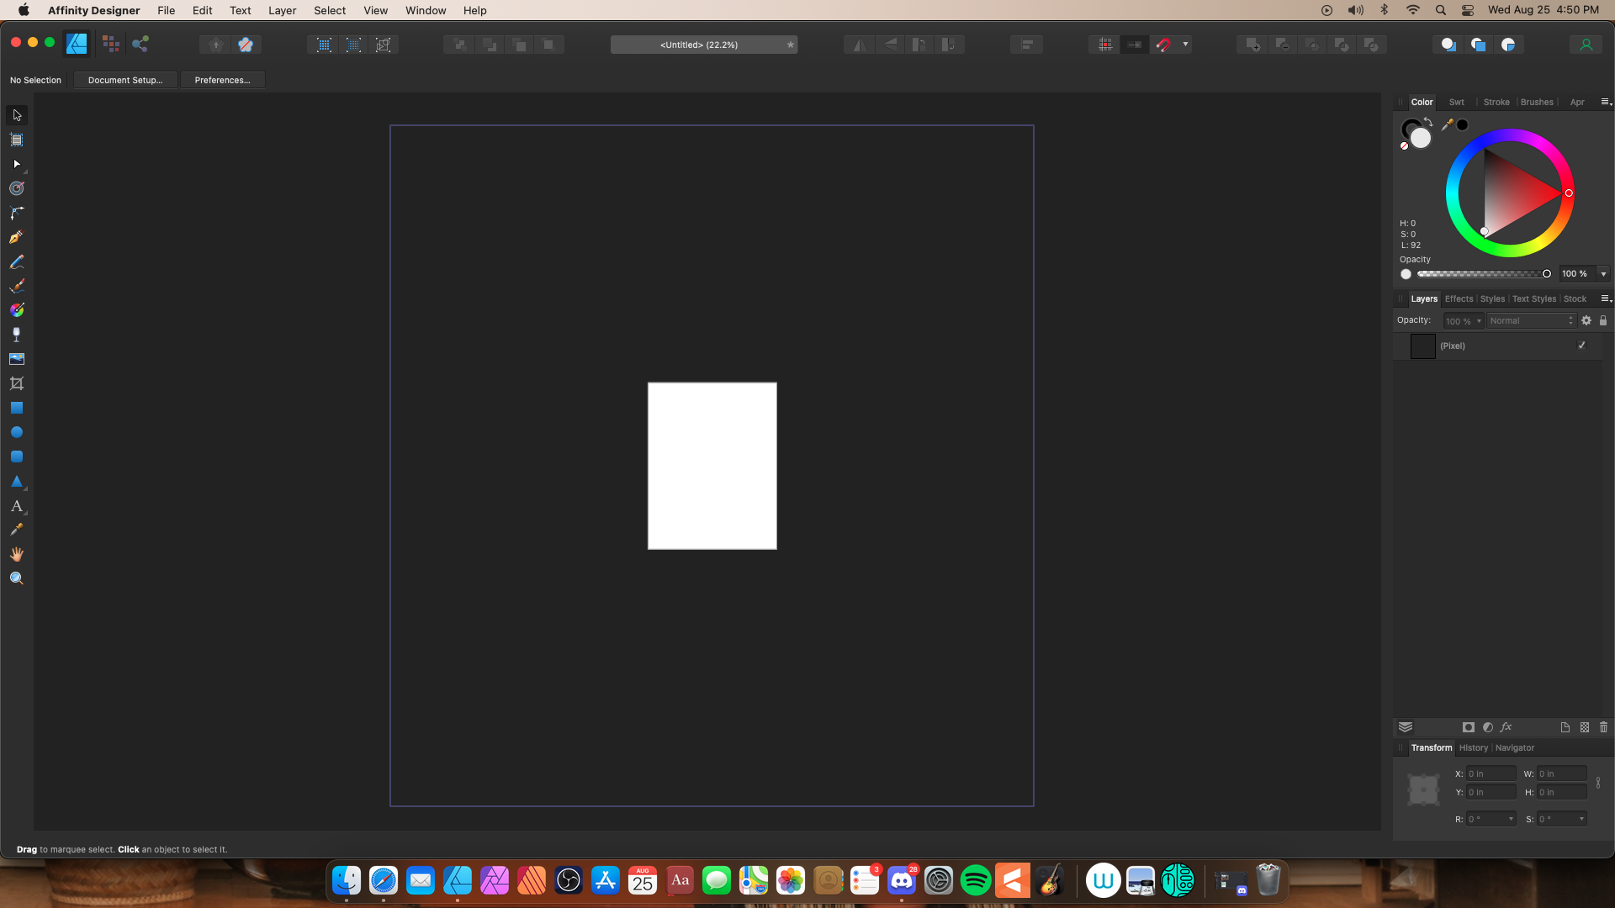Select the Zoom tool

click(17, 578)
